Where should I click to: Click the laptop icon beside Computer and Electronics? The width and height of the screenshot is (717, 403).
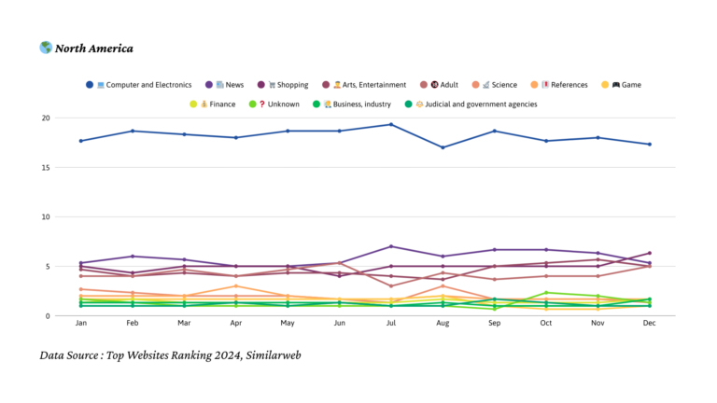click(100, 85)
